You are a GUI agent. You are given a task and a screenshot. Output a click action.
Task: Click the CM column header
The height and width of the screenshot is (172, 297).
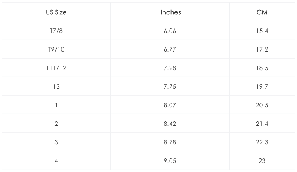(x=262, y=12)
